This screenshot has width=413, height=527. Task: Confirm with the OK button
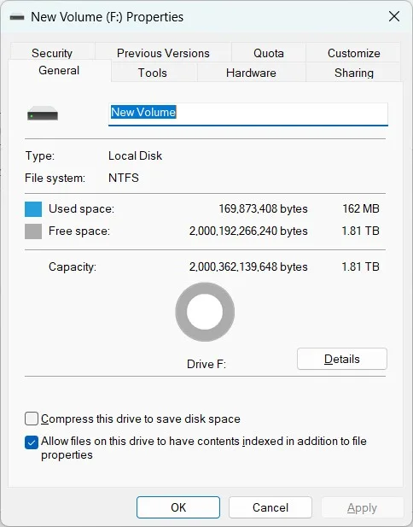pyautogui.click(x=178, y=507)
